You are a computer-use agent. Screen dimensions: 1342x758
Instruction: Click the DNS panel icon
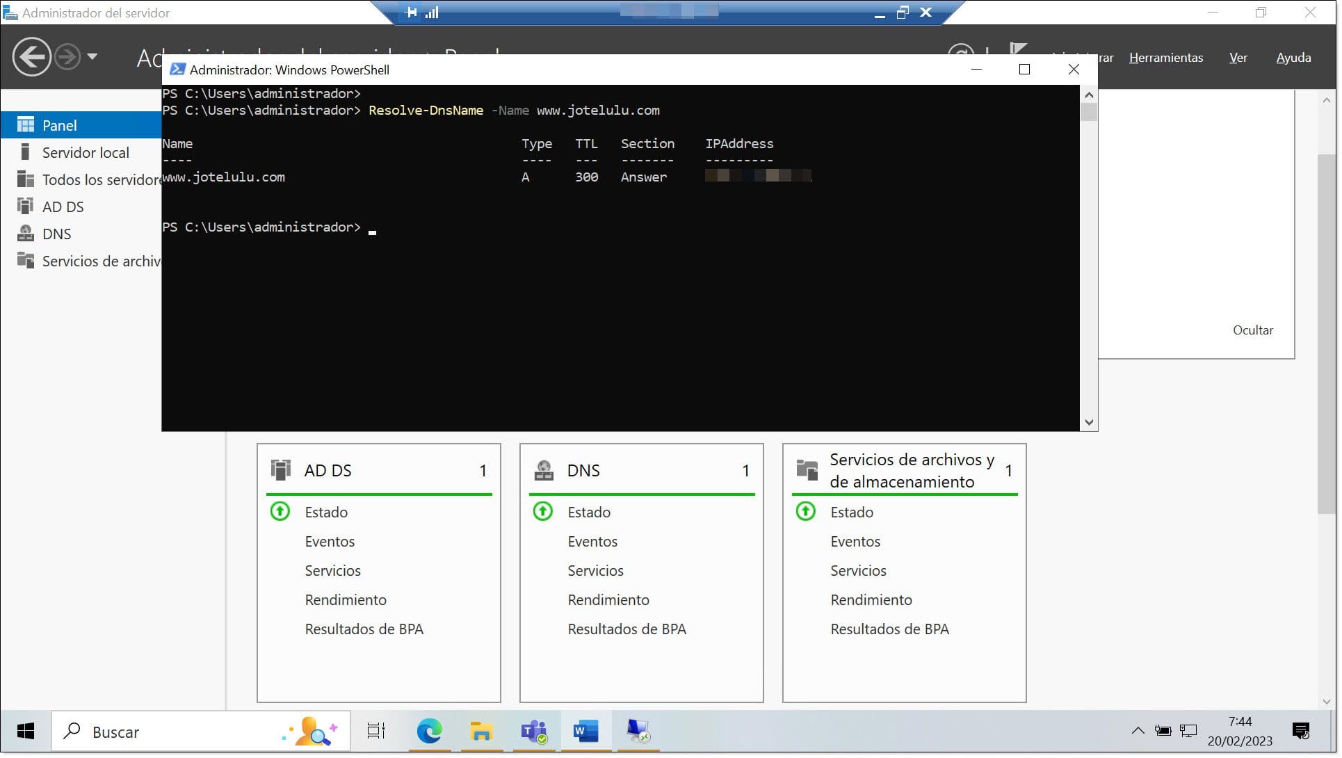[543, 469]
